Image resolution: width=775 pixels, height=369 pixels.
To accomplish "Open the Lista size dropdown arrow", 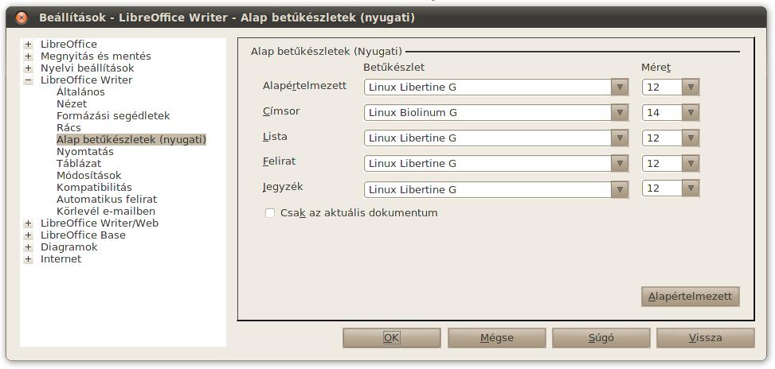I will tap(691, 138).
